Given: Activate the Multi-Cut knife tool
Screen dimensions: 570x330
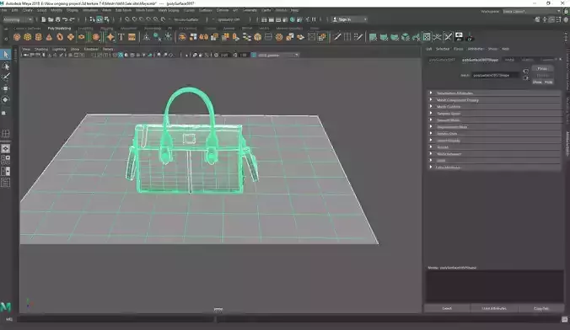Looking at the screenshot, I should click(337, 37).
